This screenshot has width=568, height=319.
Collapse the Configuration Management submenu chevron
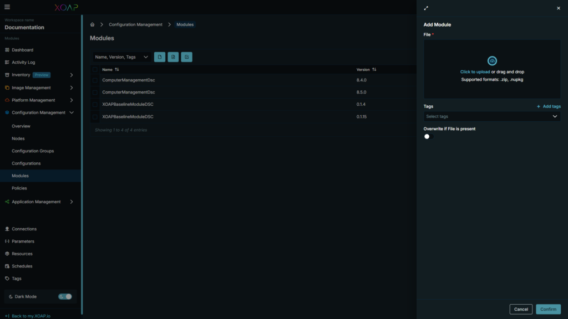pyautogui.click(x=72, y=112)
